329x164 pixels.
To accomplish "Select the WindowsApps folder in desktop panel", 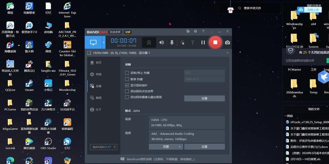I will click(x=294, y=20).
